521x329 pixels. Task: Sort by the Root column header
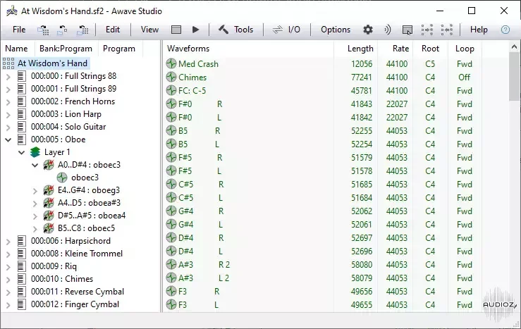pos(430,49)
